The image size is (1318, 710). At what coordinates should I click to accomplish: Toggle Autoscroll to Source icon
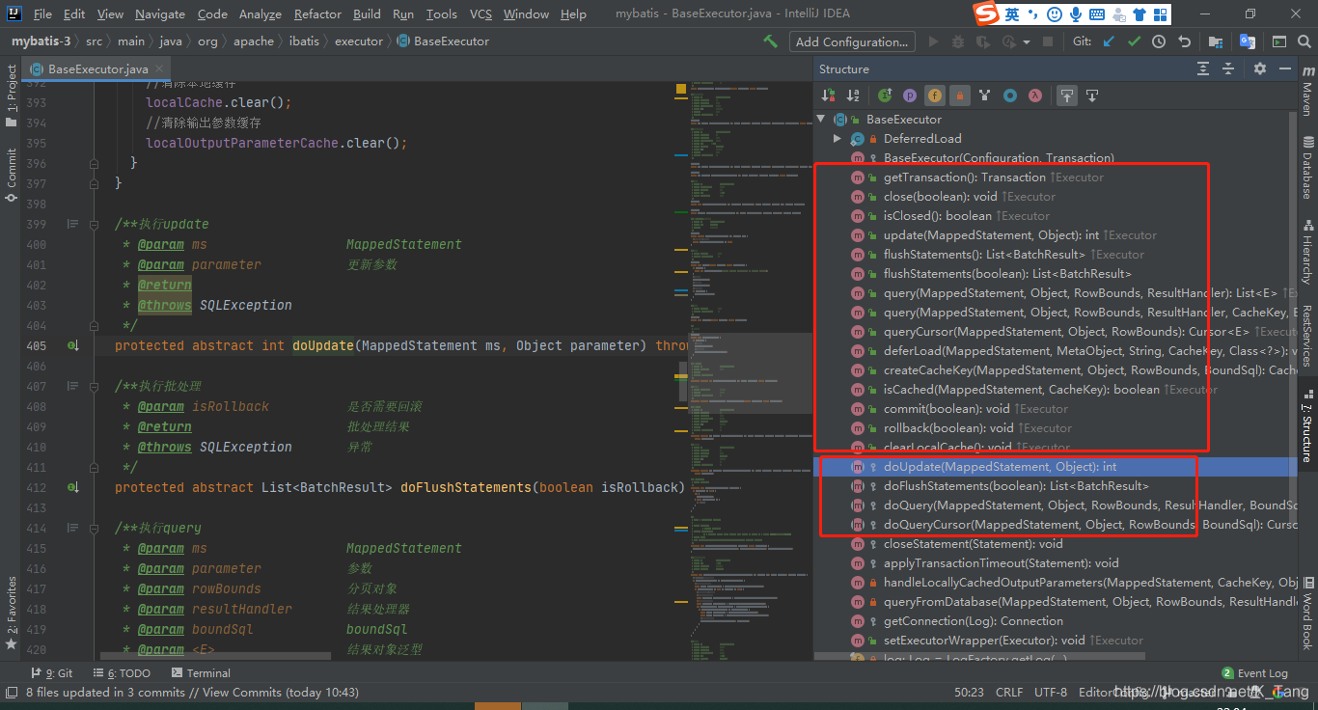tap(1066, 96)
